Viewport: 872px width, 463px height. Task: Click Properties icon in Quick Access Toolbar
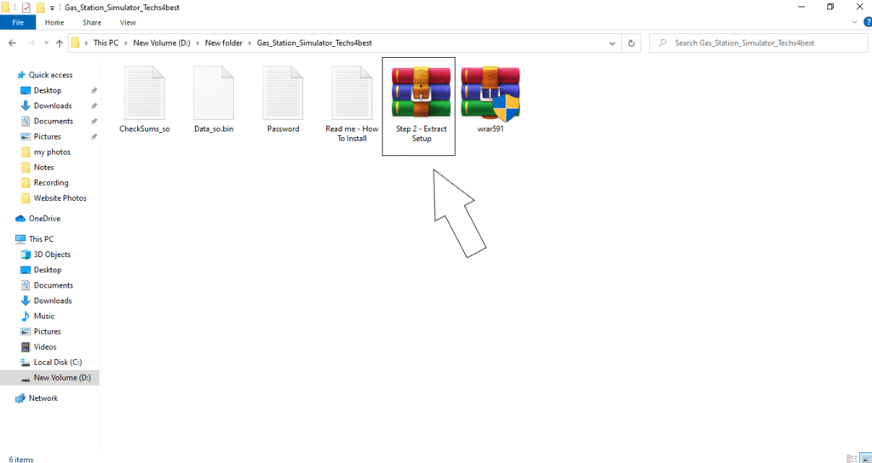point(26,8)
